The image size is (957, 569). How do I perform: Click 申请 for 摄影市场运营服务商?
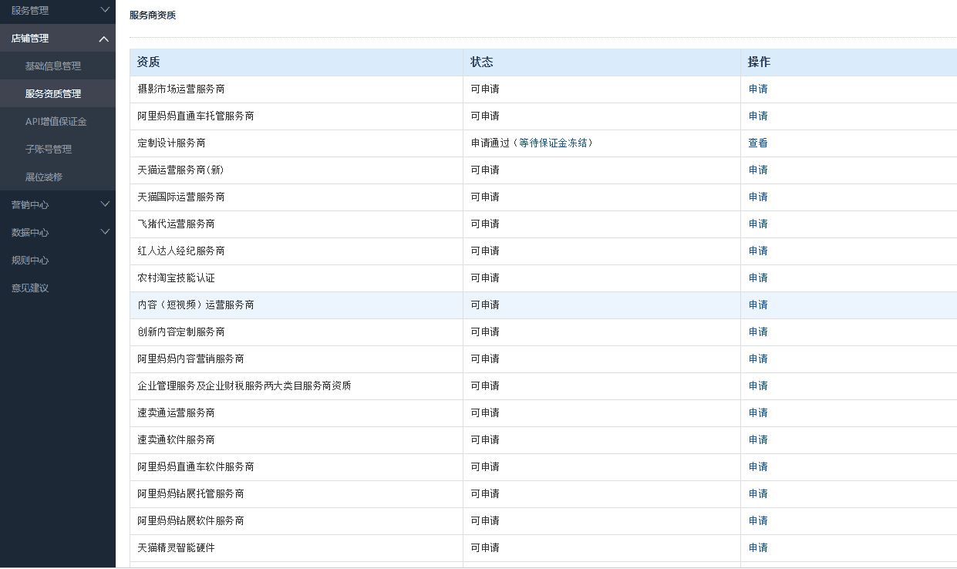758,89
